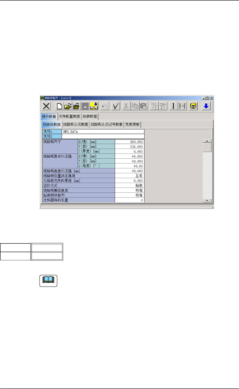The height and width of the screenshot is (389, 239).
Task: Click the black X exit icon in toolbar
Action: coord(46,106)
